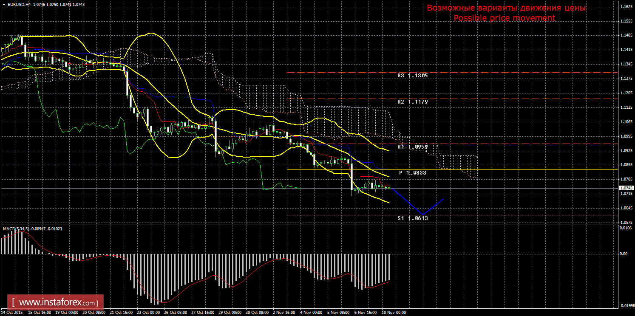Select the R2 1.1179 resistance label
635x316 pixels.
coord(412,102)
